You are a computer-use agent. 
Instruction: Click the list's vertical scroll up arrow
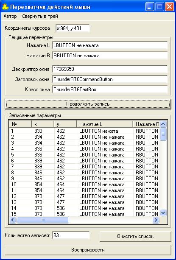(x=163, y=124)
